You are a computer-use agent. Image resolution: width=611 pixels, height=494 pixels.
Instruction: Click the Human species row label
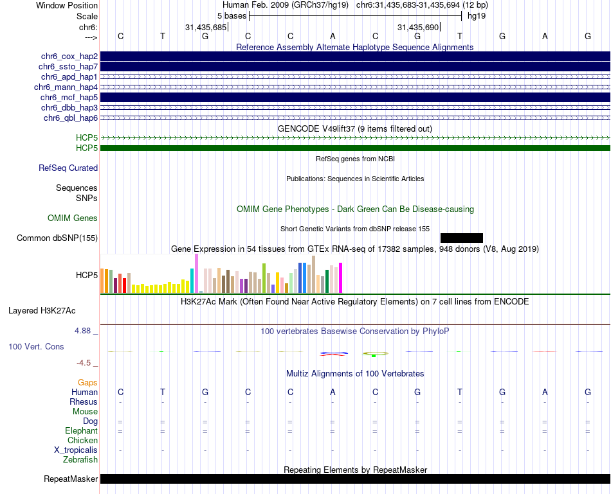[84, 392]
